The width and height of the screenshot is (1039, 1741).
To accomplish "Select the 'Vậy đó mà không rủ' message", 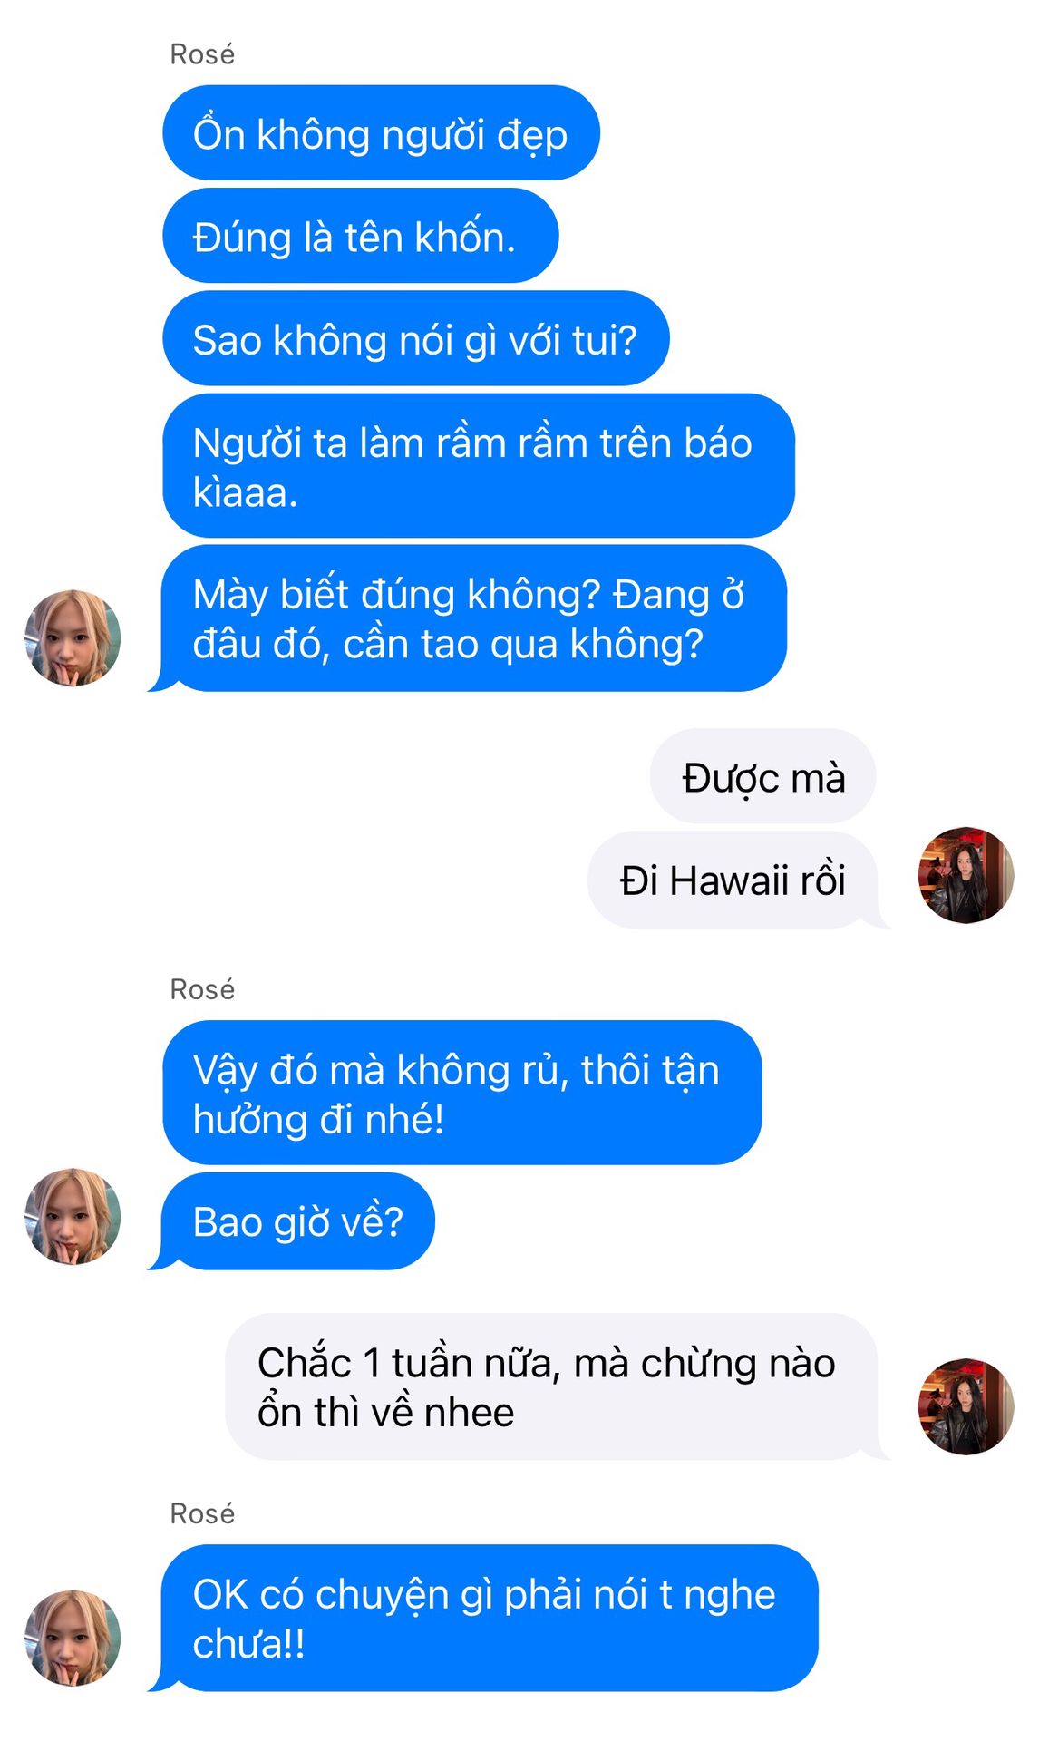I will click(x=462, y=1093).
